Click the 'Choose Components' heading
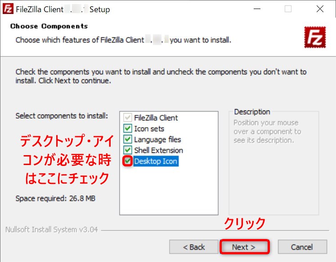This screenshot has height=262, width=336. pyautogui.click(x=49, y=26)
